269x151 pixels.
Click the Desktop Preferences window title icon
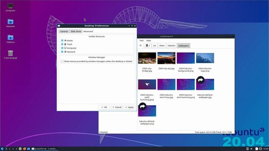pos(59,26)
